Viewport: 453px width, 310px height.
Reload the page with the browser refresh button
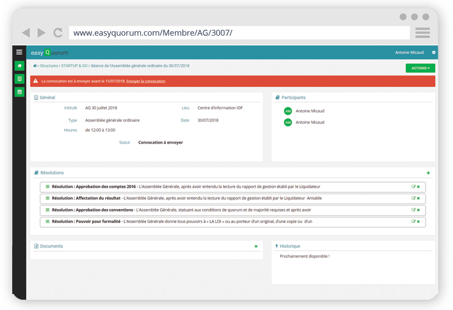[58, 33]
